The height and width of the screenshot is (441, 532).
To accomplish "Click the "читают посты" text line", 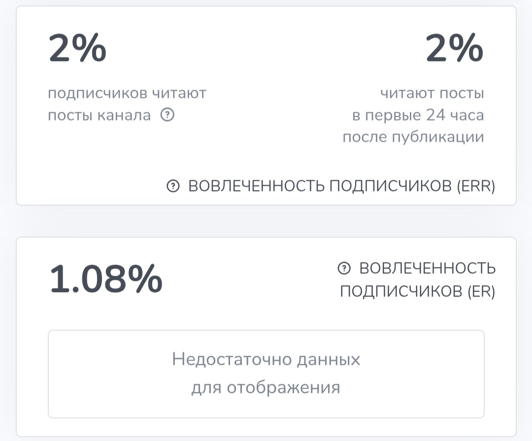I will coord(432,93).
